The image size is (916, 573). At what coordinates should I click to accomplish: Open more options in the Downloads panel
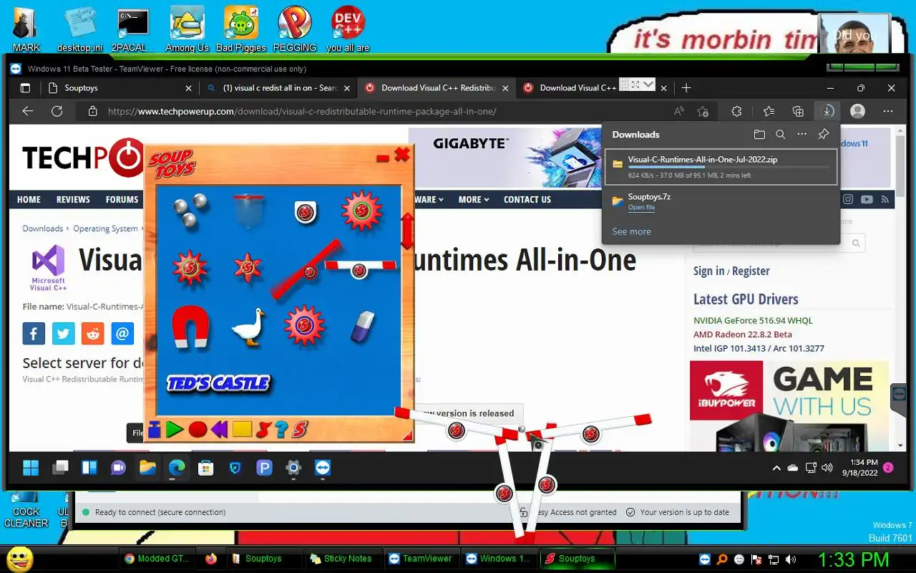(x=801, y=134)
